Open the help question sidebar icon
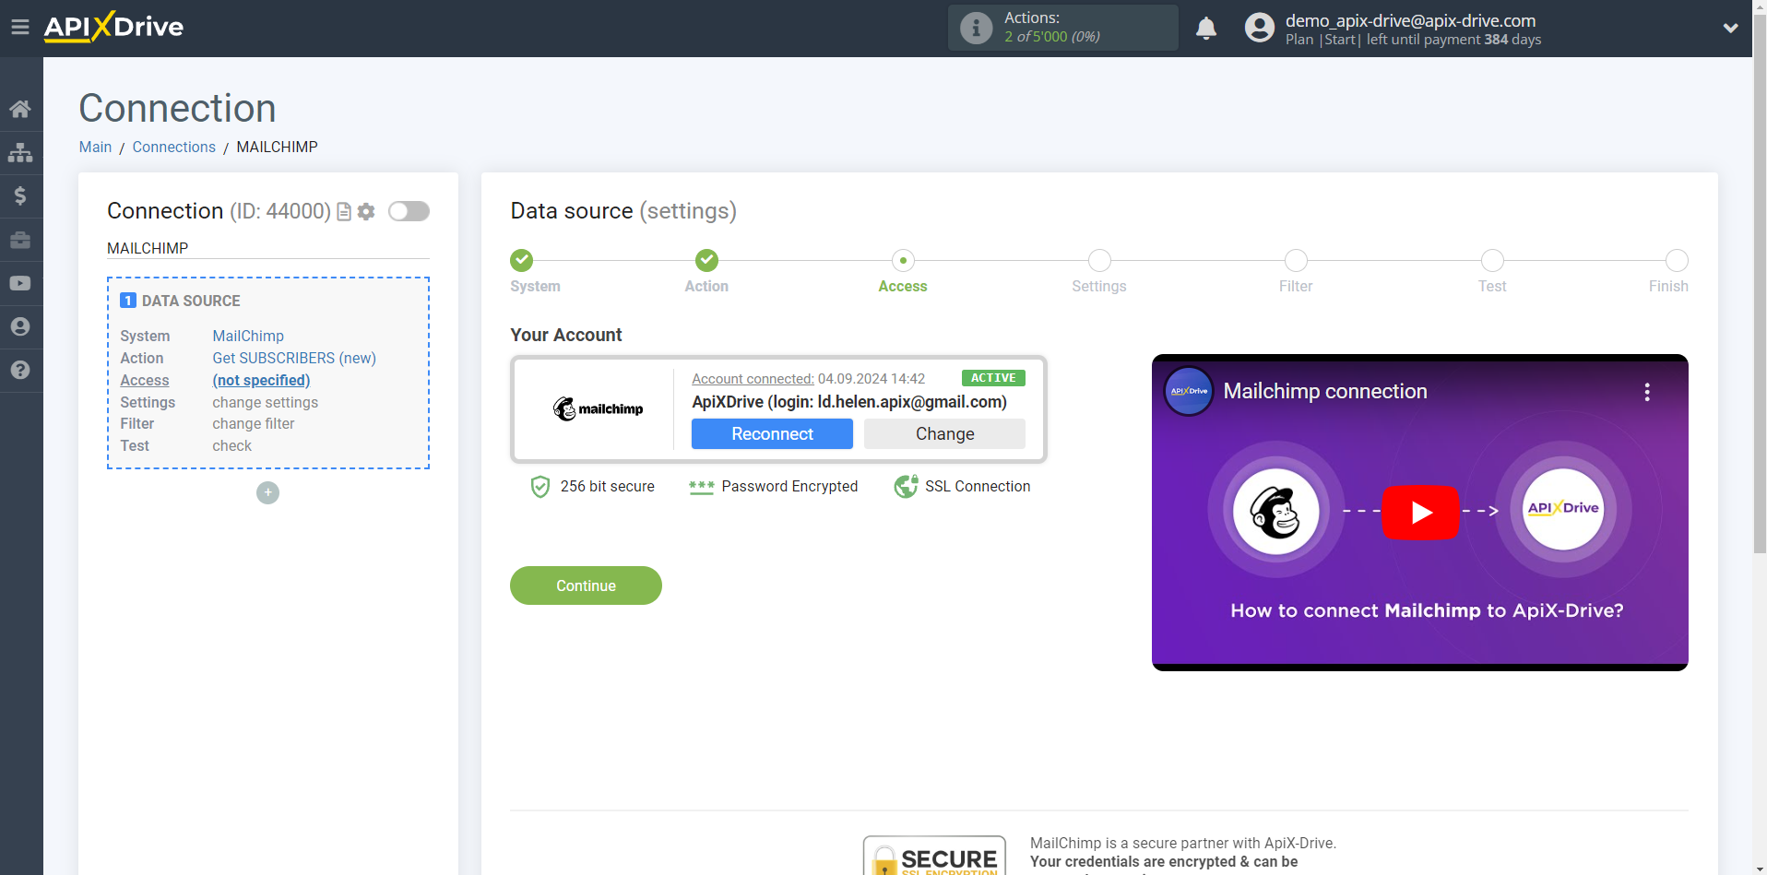1767x875 pixels. tap(20, 370)
